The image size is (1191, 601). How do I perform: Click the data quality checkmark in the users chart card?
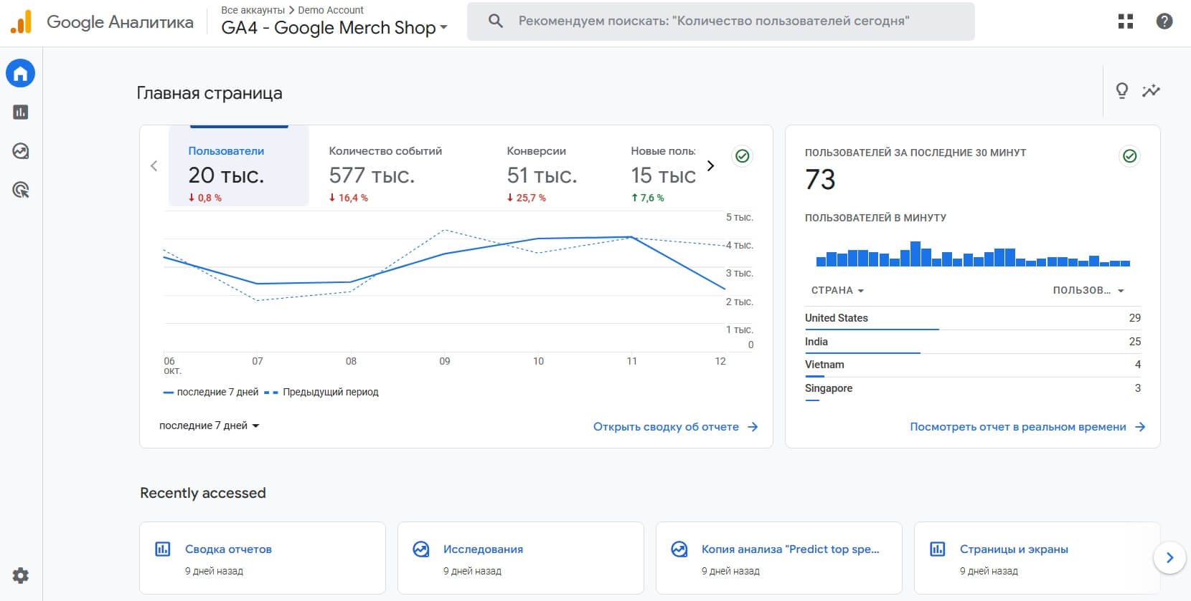coord(743,155)
